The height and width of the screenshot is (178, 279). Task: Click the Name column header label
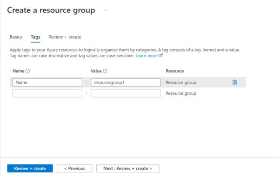19,71
